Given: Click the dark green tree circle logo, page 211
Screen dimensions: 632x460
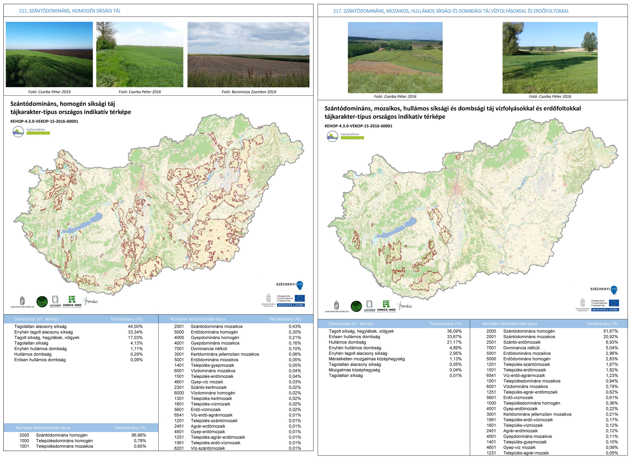Looking at the screenshot, I should 42,302.
